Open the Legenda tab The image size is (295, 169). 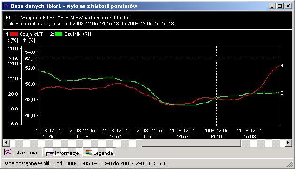click(x=99, y=153)
